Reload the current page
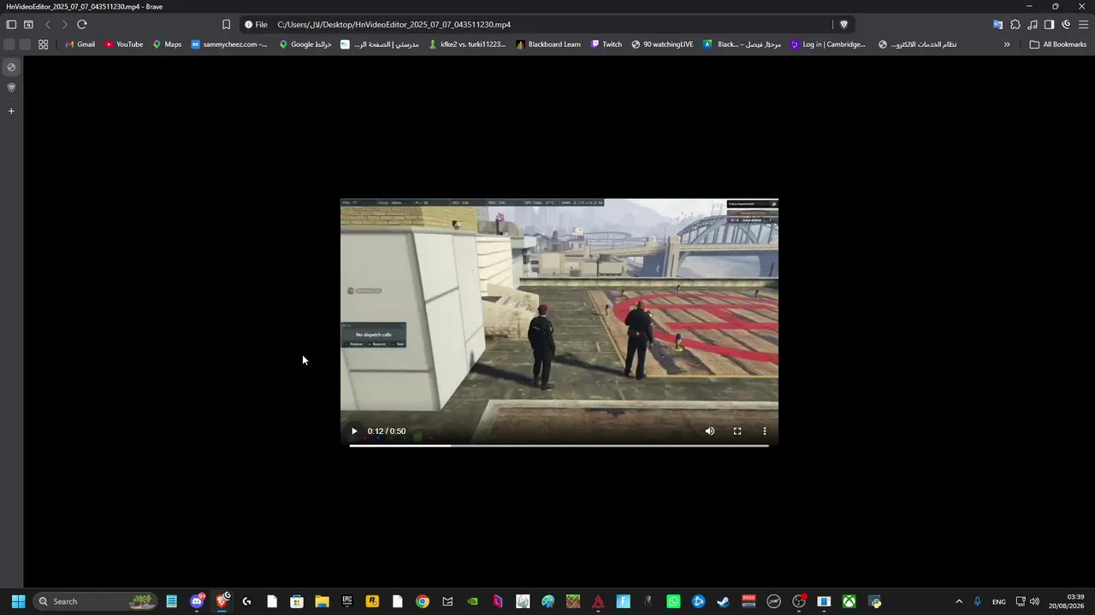 click(82, 25)
